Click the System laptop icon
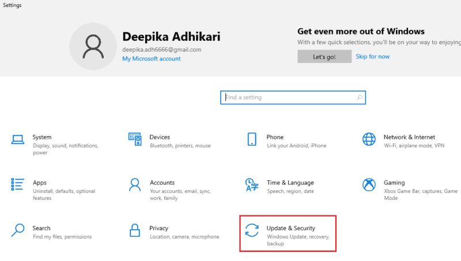 tap(18, 139)
